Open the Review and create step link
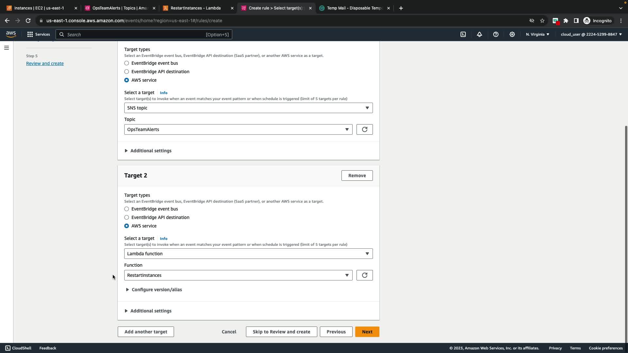 (x=45, y=63)
